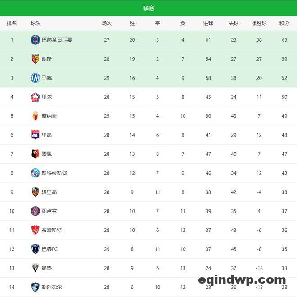Click the Strasbourg club logo

click(x=35, y=173)
